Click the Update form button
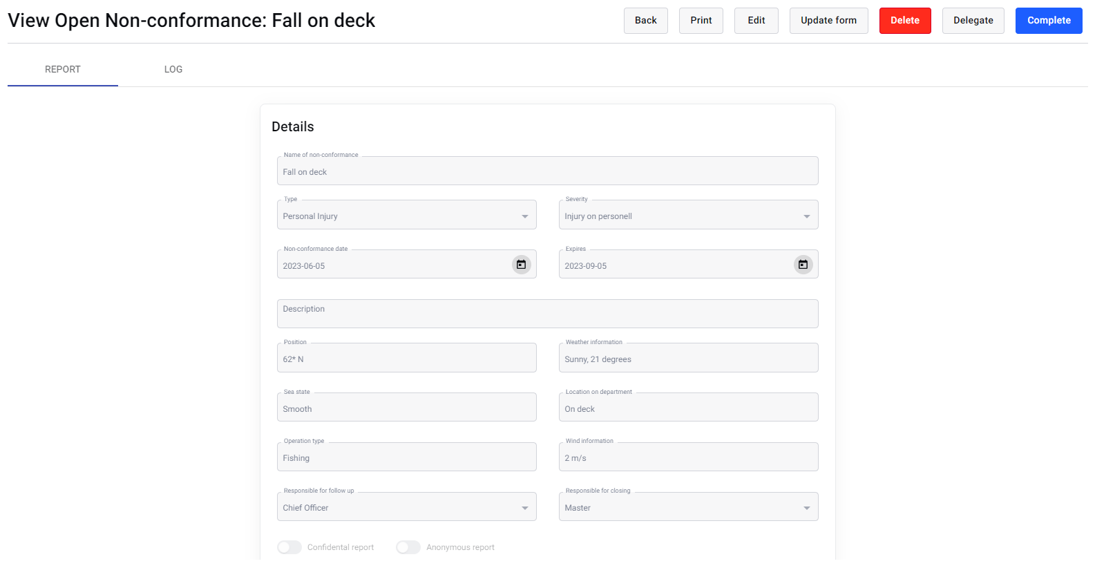This screenshot has width=1095, height=568. (829, 21)
